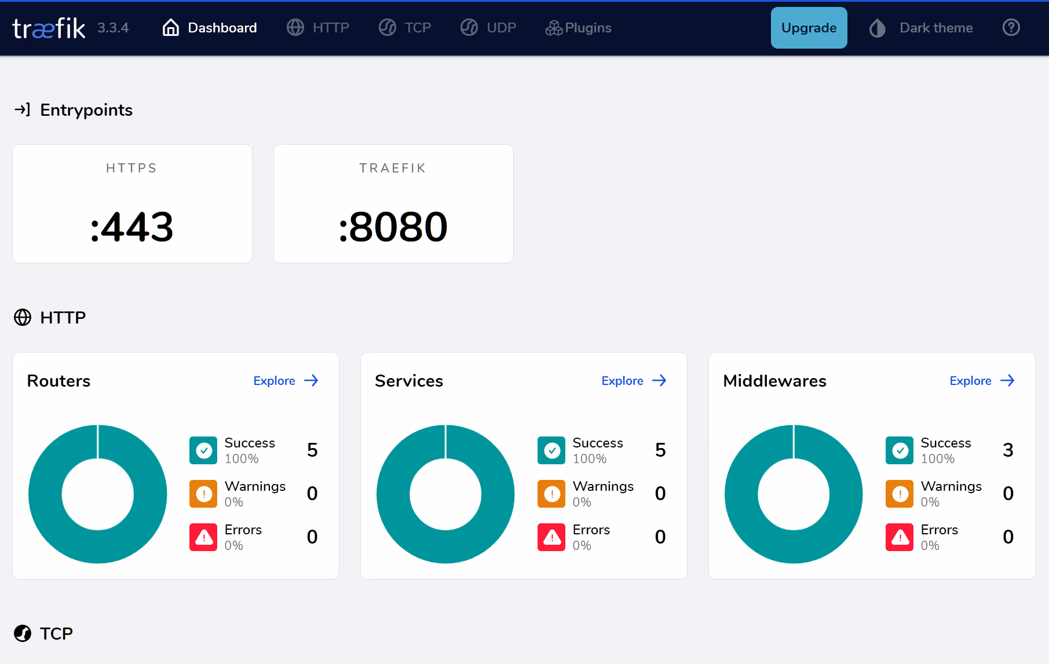Click the globe icon beside the HTTP heading

pos(23,317)
